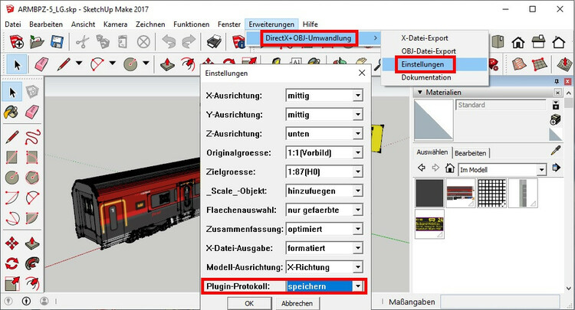Confirm settings with OK button

249,303
